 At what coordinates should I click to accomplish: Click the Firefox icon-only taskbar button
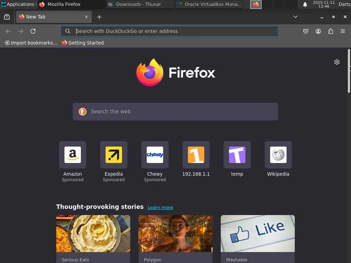point(256,4)
